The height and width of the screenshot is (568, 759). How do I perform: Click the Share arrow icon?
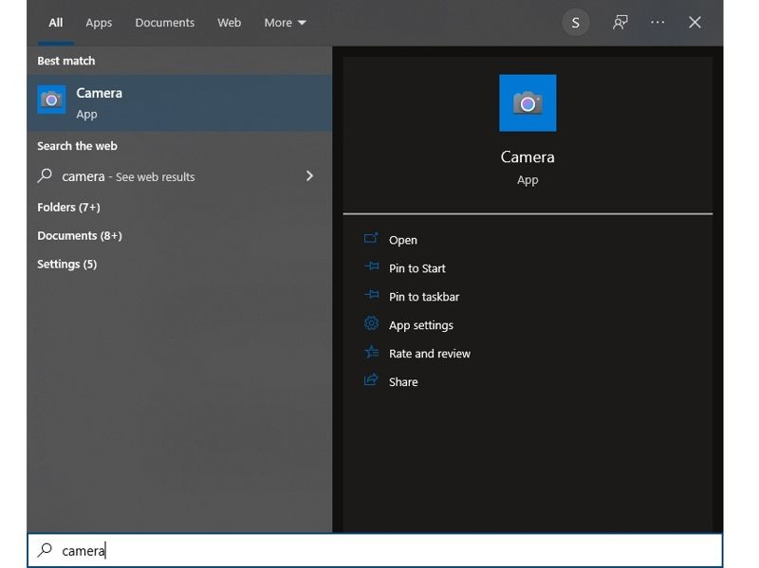click(x=371, y=380)
